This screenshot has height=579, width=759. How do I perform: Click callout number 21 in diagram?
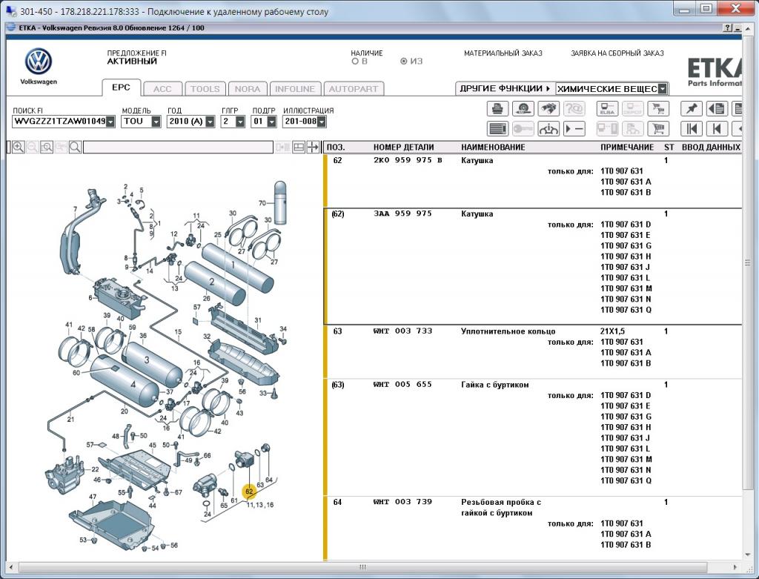pos(70,420)
